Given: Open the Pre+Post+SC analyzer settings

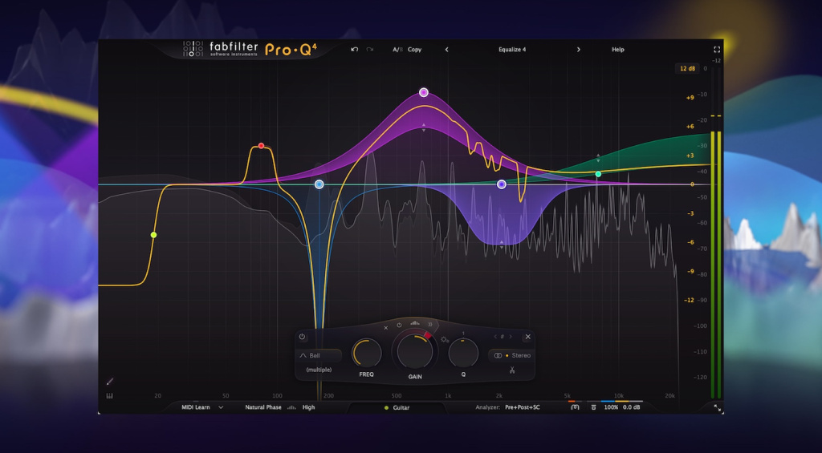Looking at the screenshot, I should tap(522, 407).
